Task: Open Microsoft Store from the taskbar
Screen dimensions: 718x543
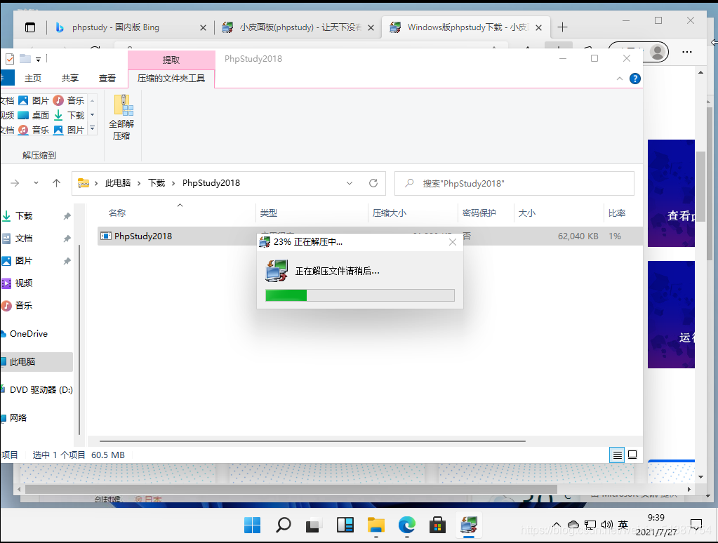Action: pyautogui.click(x=437, y=525)
